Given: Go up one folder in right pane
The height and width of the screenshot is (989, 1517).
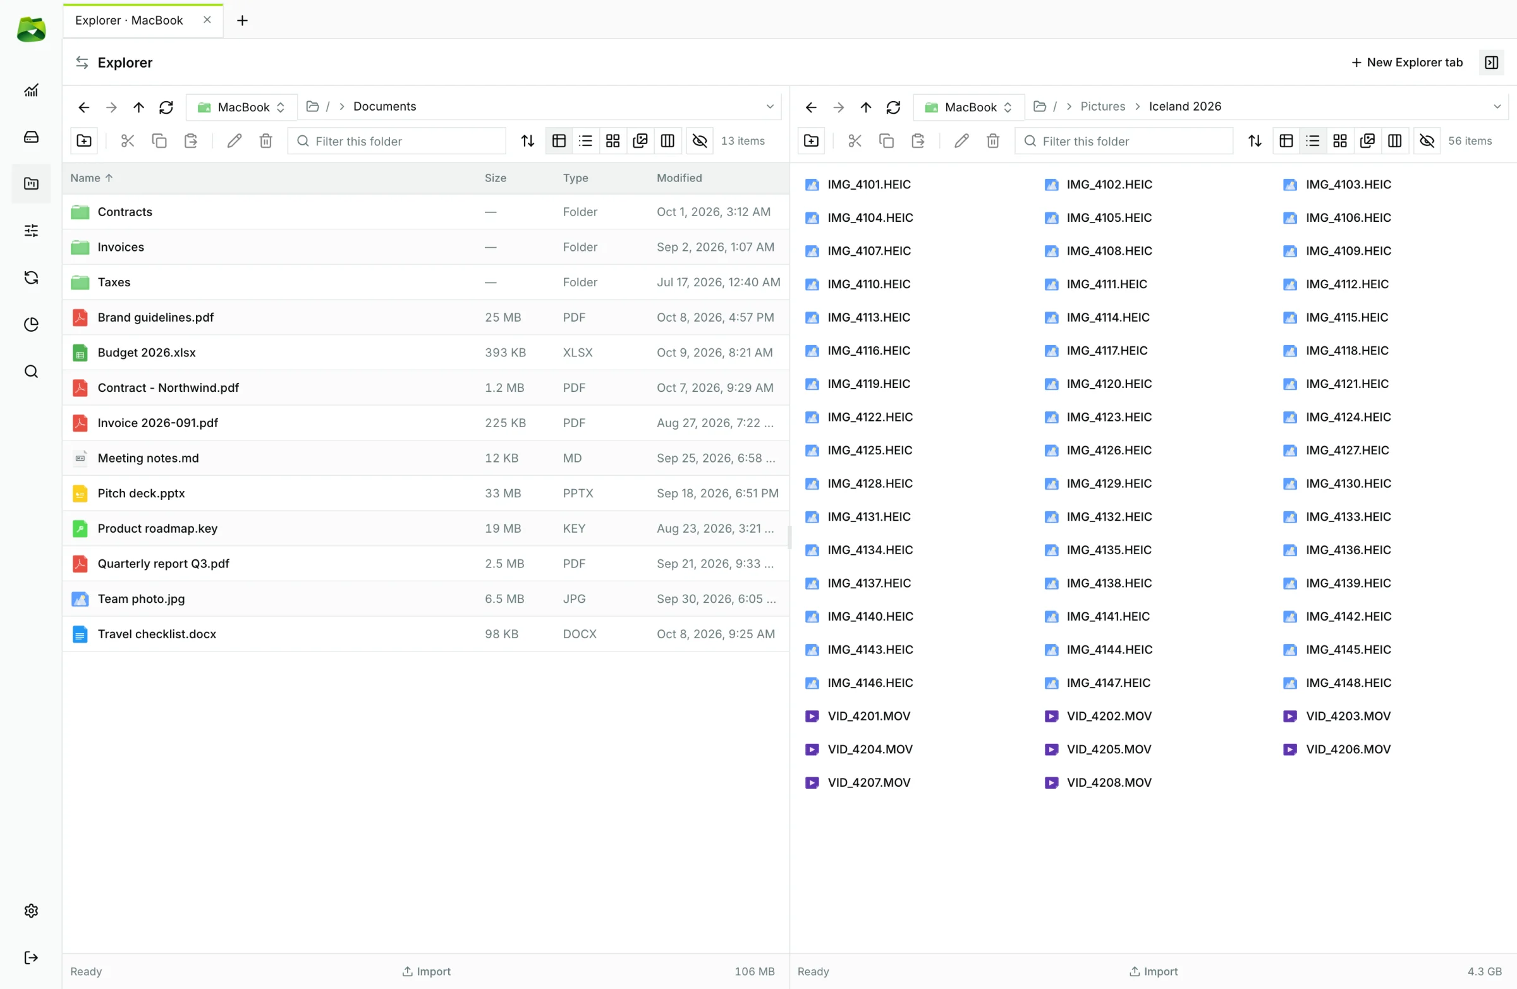Looking at the screenshot, I should (x=865, y=107).
